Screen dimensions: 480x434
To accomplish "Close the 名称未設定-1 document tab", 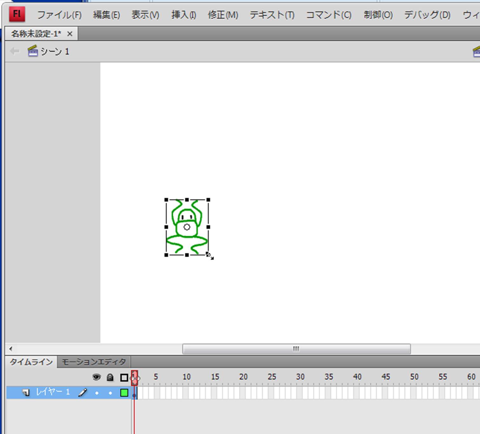I will tap(70, 34).
